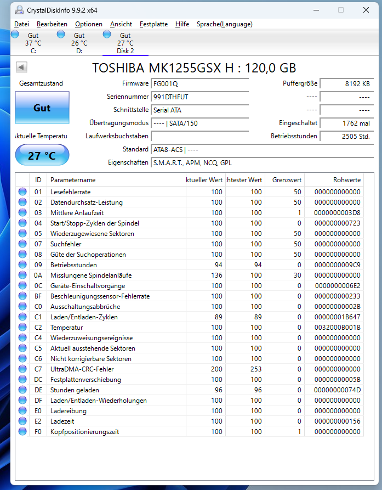The width and height of the screenshot is (382, 490).
Task: Select the Ladereibung parameter row text
Action: [69, 411]
